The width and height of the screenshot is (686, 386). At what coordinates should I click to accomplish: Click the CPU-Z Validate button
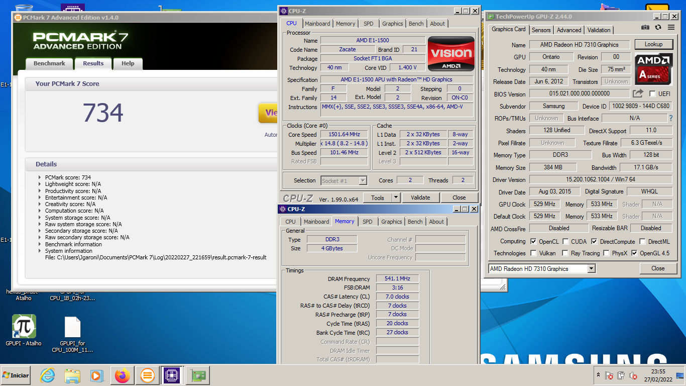tap(421, 198)
